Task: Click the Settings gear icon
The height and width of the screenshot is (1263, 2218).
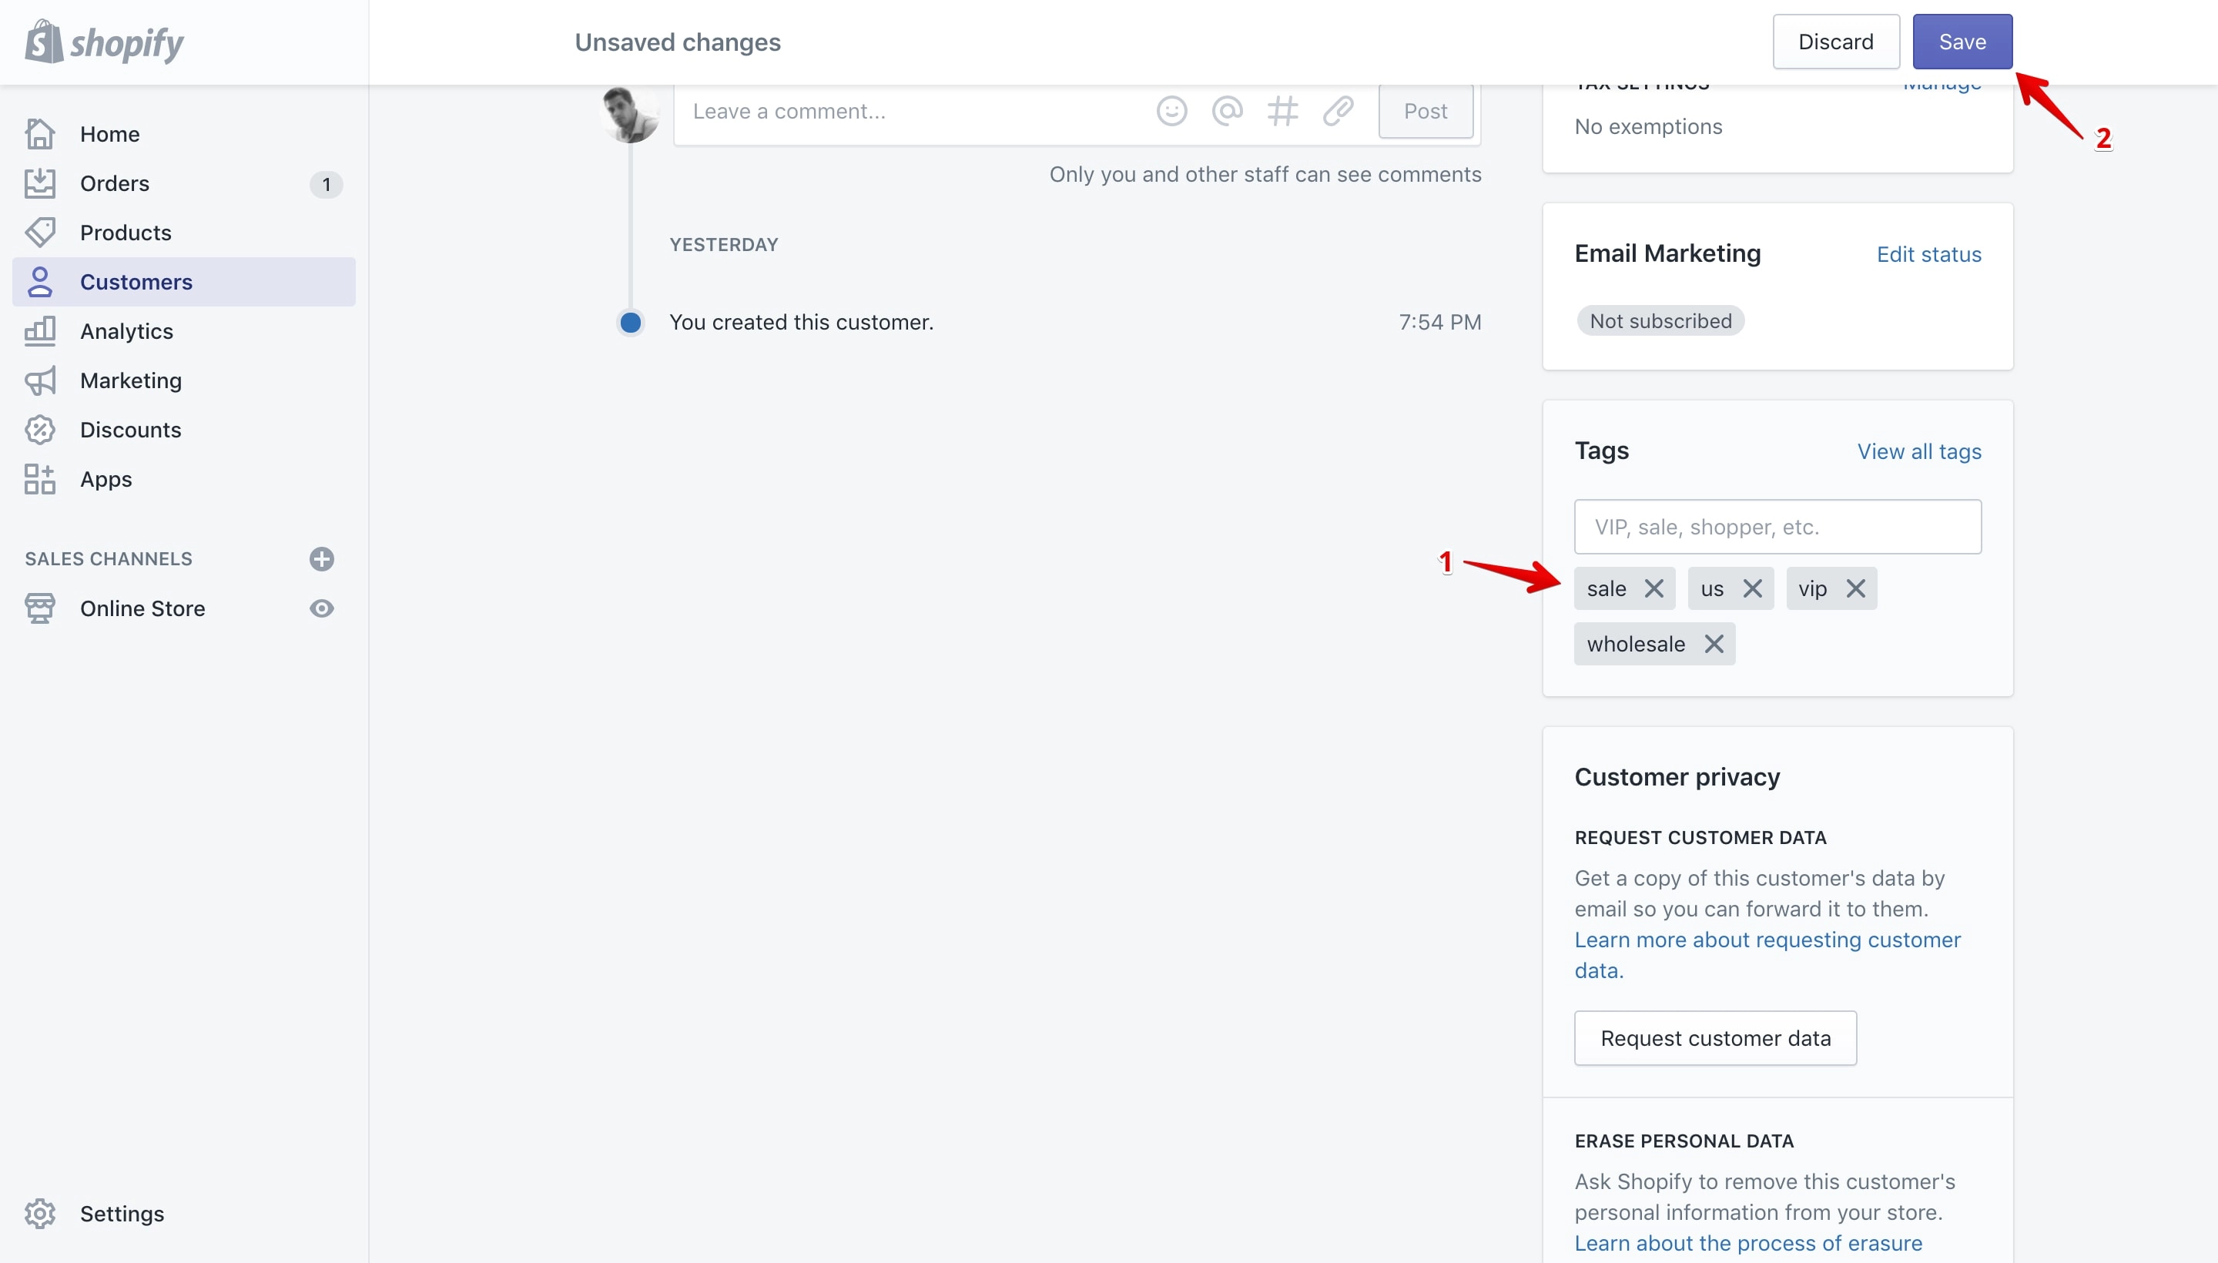Action: pyautogui.click(x=40, y=1214)
